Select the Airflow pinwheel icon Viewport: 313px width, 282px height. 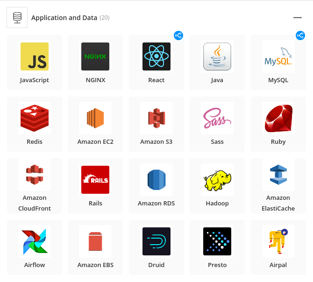[x=35, y=241]
